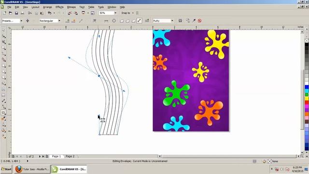Click the Create Envelope From eyedropper icon
The image size is (309, 174).
coord(194,21)
